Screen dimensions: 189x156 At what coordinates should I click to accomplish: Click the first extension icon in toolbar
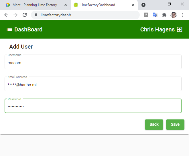(x=146, y=15)
